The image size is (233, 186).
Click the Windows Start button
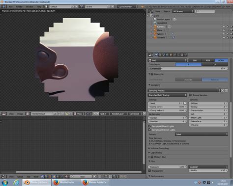(5, 183)
